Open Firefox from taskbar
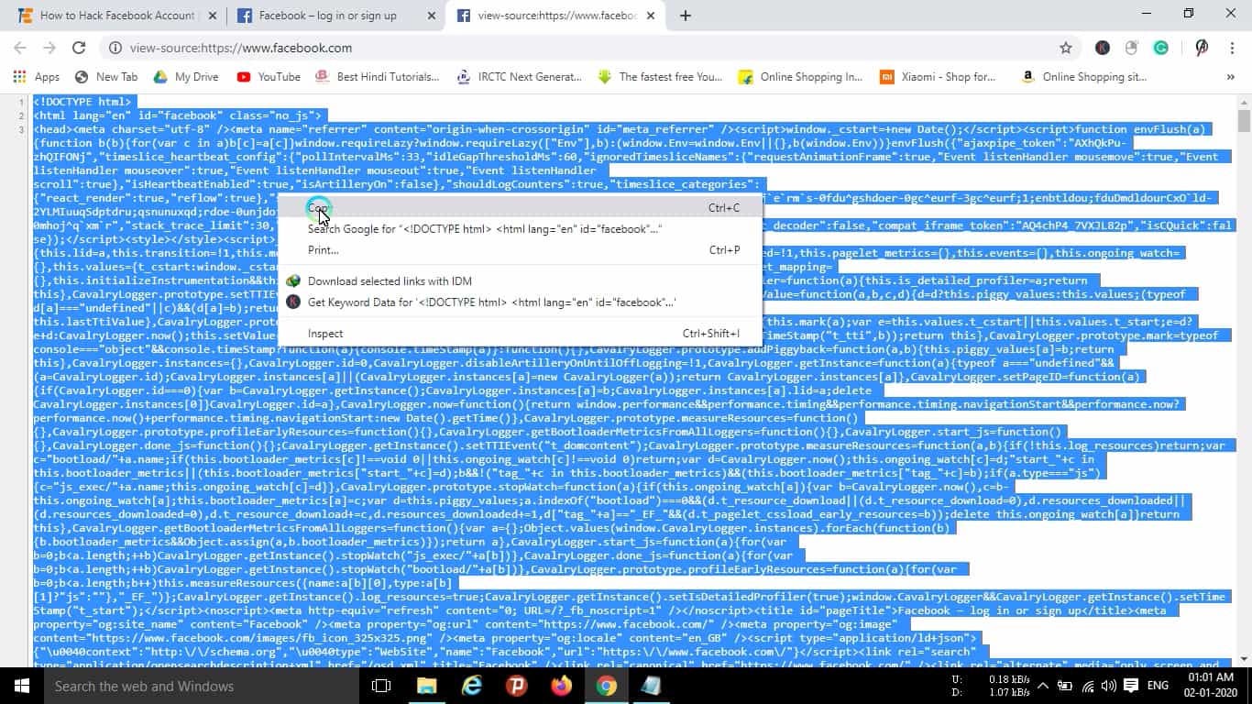Viewport: 1252px width, 704px height. point(561,686)
